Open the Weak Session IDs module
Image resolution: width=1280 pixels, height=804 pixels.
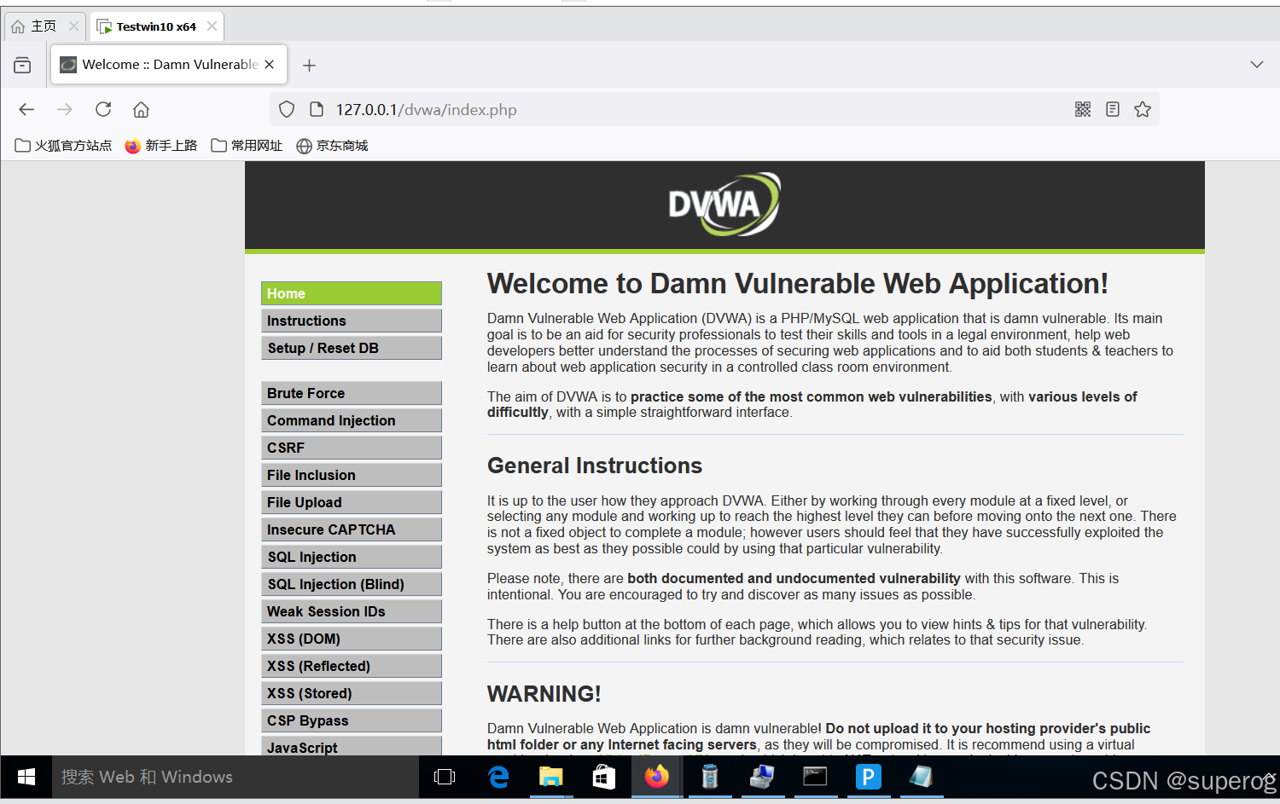click(352, 611)
